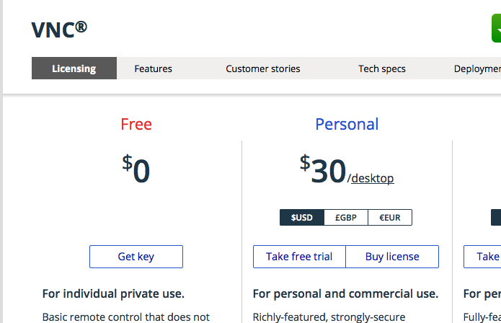Click the Personal plan title
The height and width of the screenshot is (323, 501).
click(347, 124)
